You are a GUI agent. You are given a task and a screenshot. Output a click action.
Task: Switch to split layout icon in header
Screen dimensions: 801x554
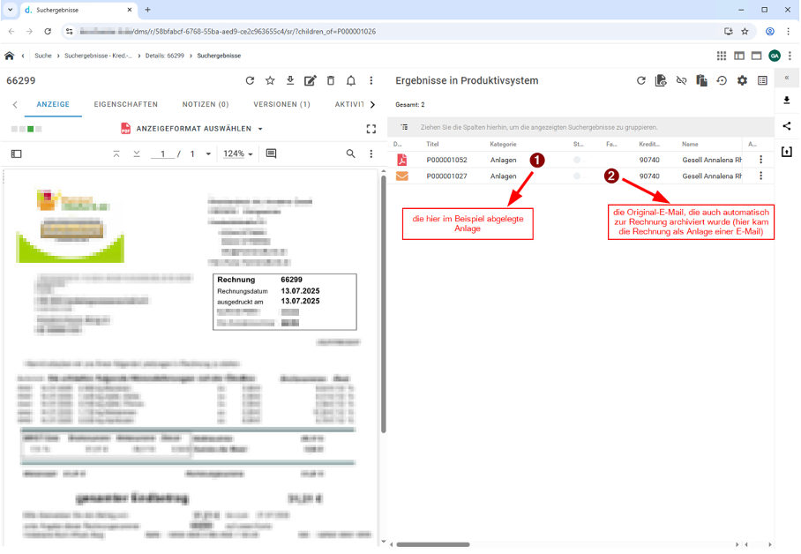pyautogui.click(x=739, y=56)
